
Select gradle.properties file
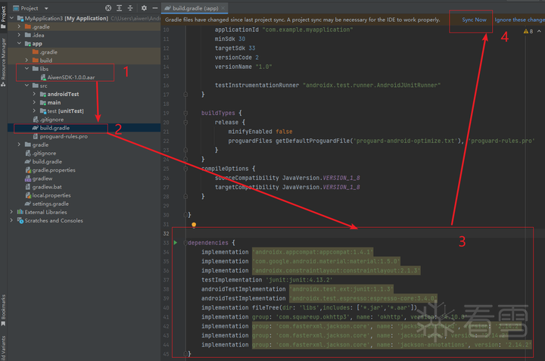pos(51,170)
